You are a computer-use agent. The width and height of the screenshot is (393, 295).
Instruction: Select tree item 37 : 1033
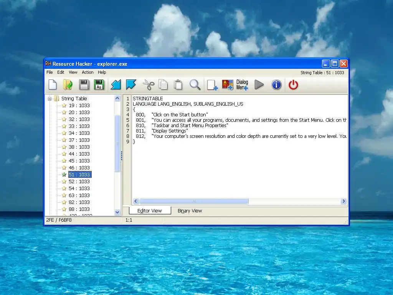79,140
